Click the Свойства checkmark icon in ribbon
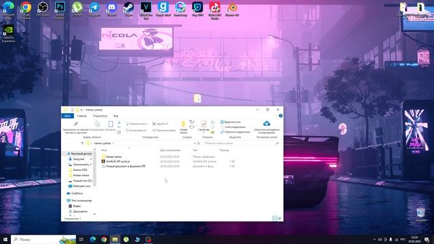 203,123
